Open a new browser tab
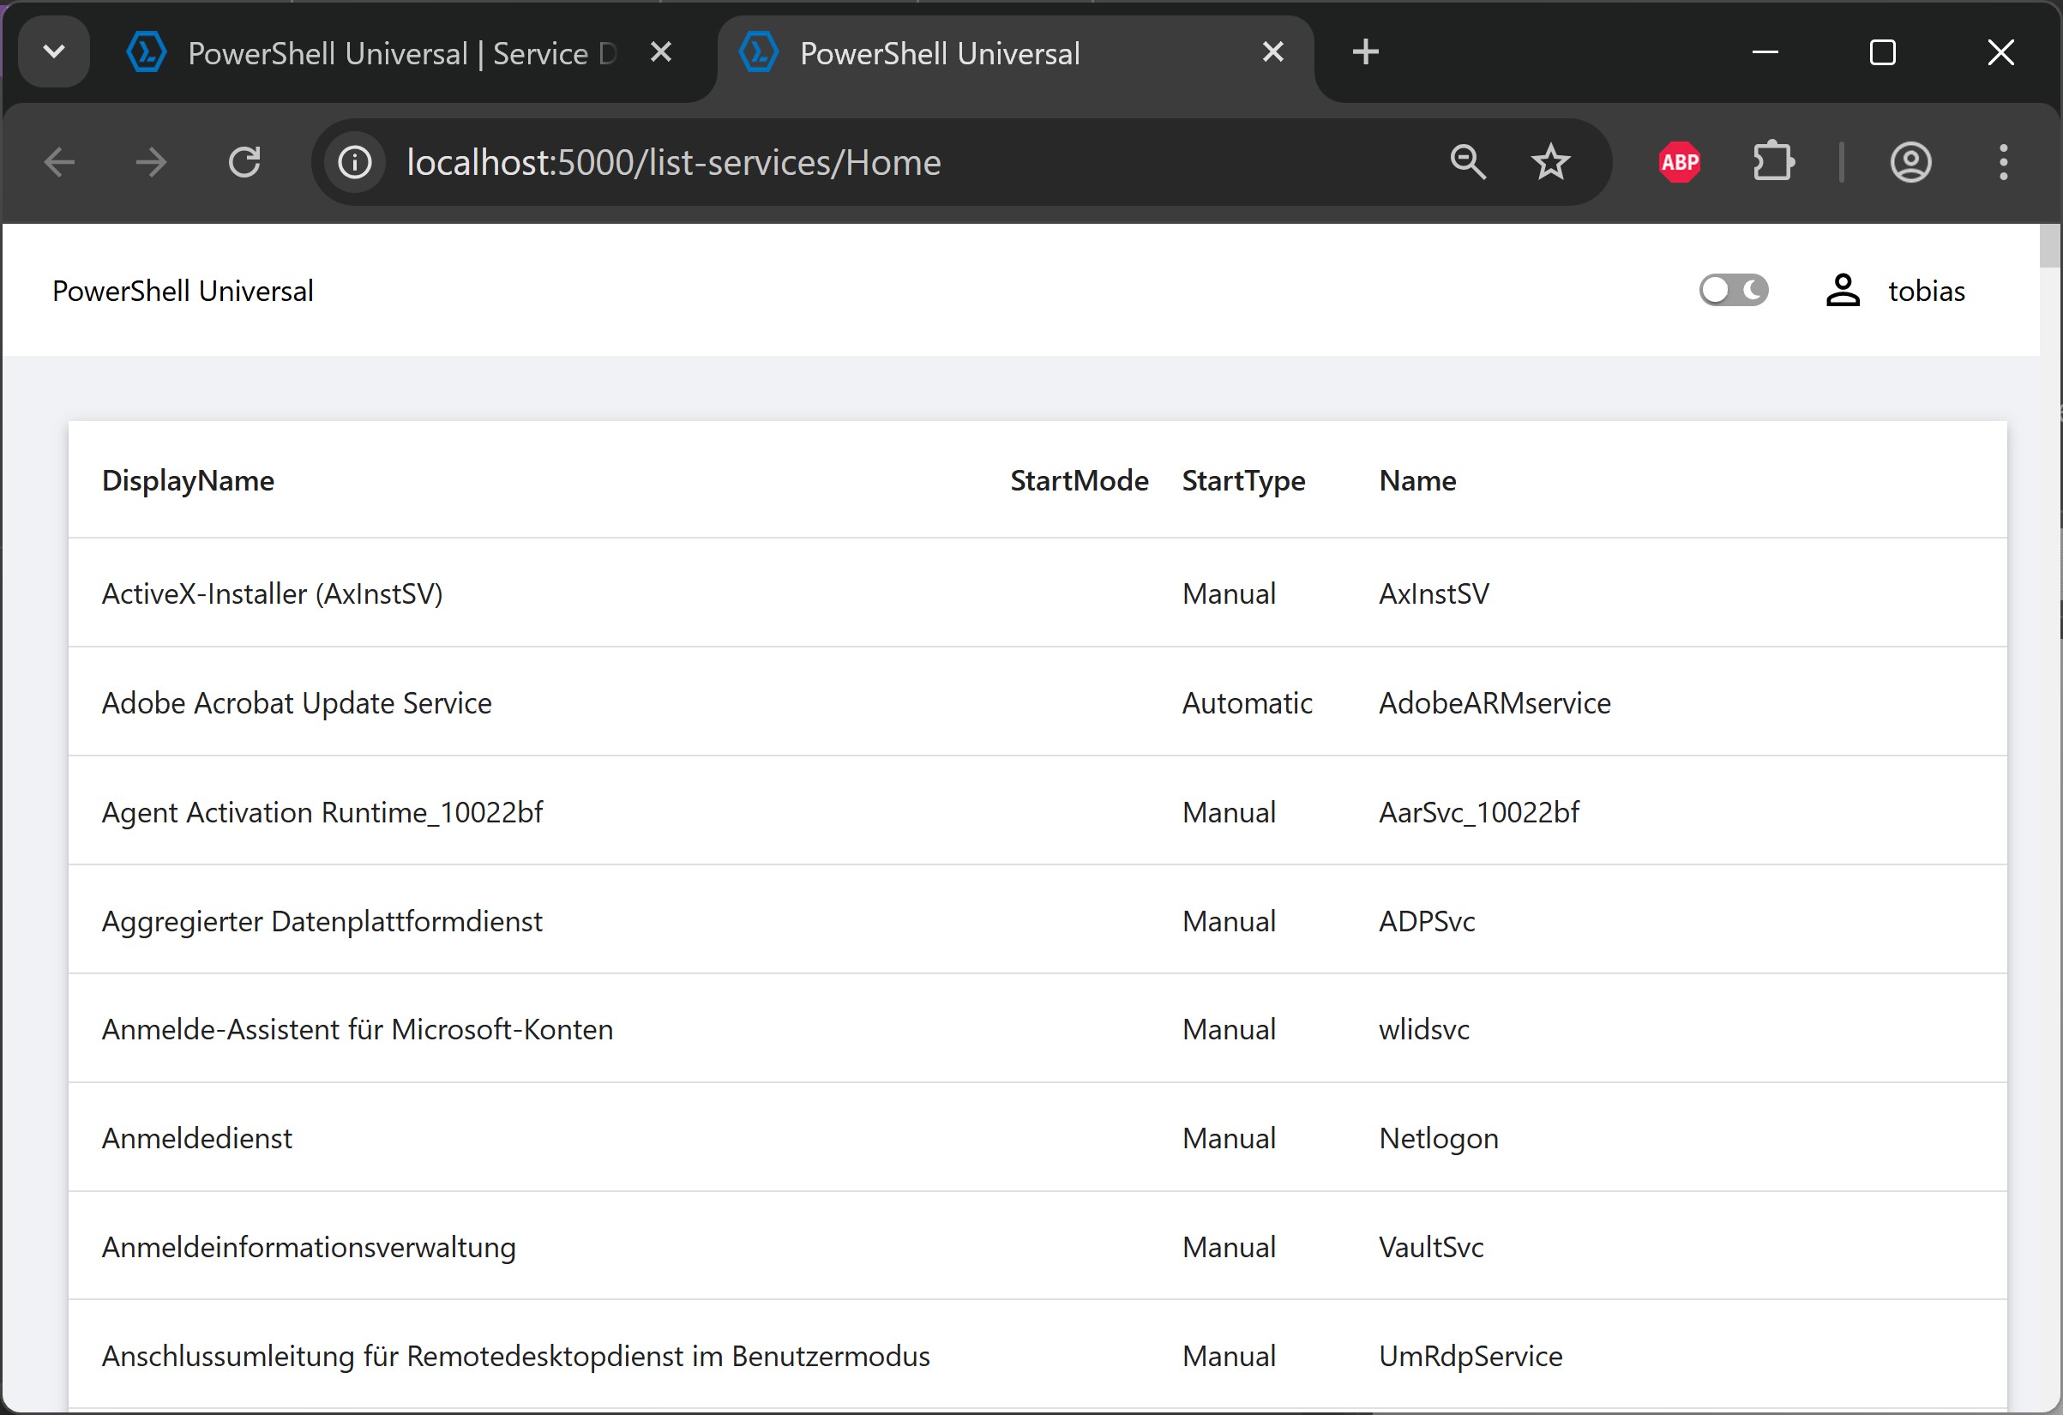Image resolution: width=2063 pixels, height=1415 pixels. click(1365, 52)
